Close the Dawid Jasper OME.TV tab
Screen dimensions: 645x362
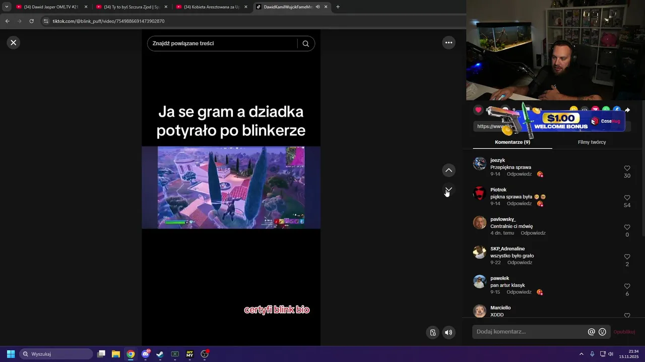(x=86, y=7)
